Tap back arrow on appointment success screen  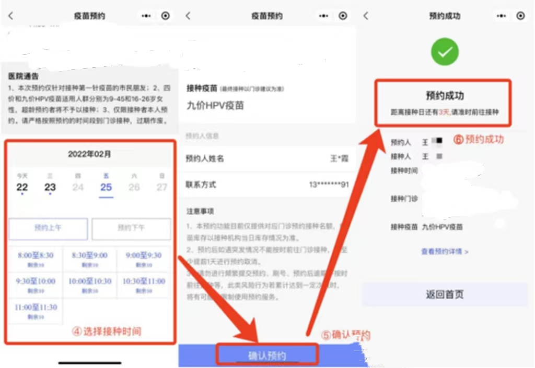[x=366, y=16]
